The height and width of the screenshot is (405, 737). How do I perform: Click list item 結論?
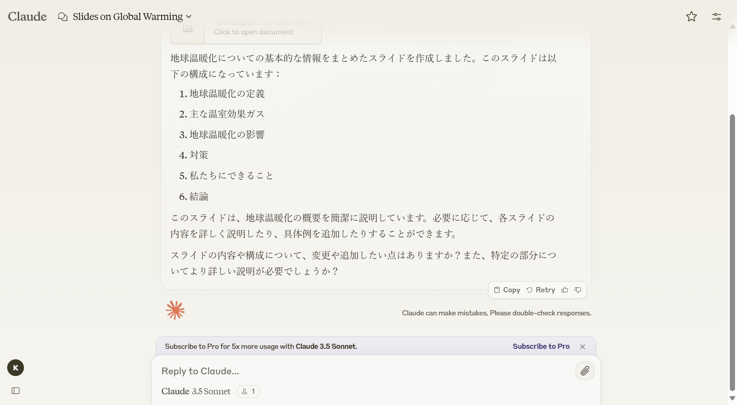click(199, 196)
